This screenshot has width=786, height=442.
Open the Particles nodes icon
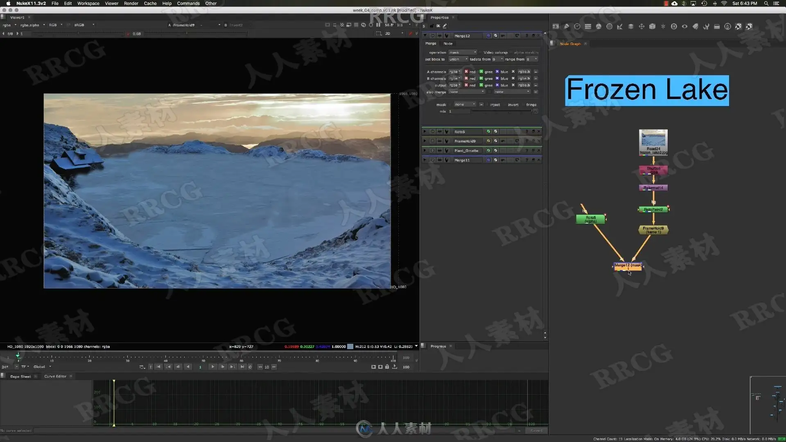[x=663, y=26]
